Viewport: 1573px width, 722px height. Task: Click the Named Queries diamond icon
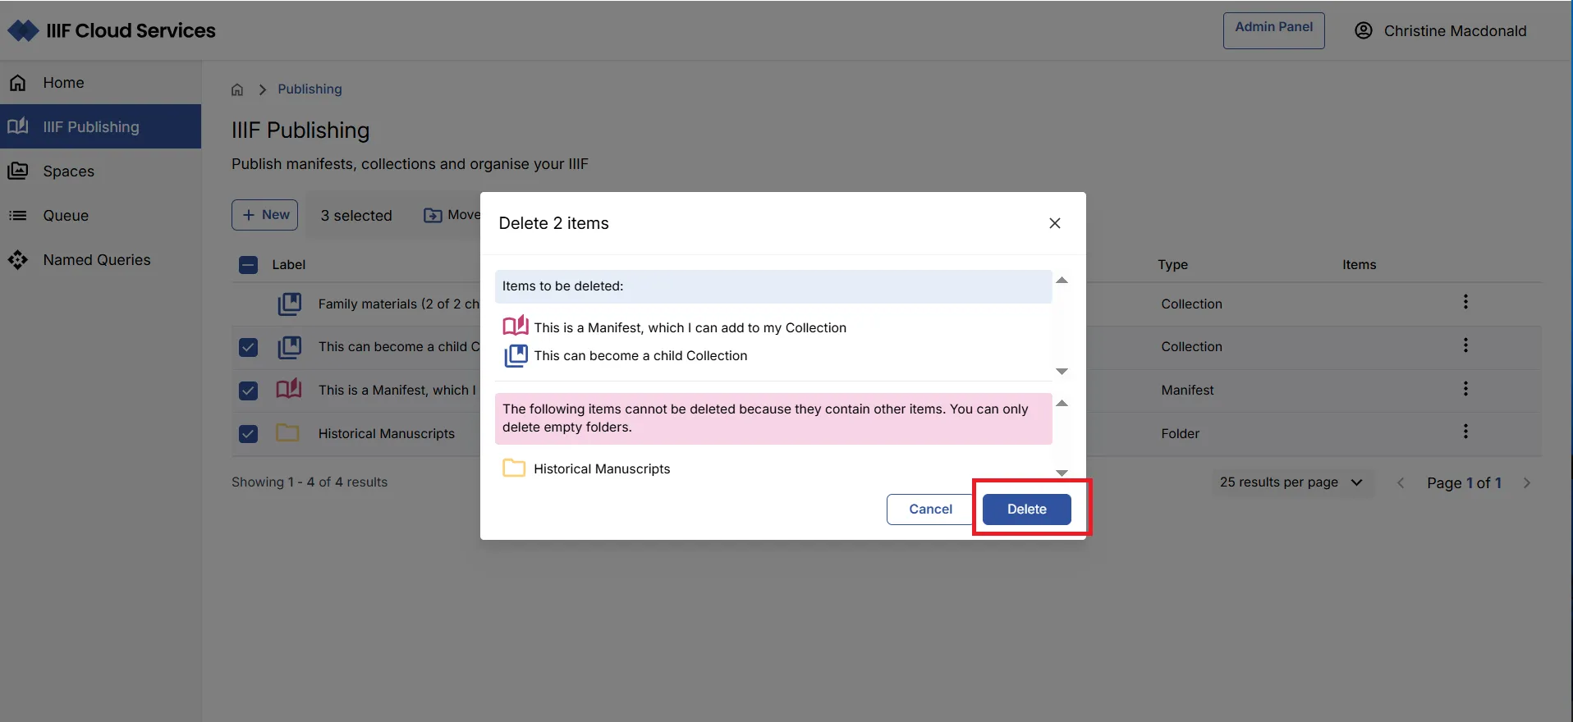point(18,260)
